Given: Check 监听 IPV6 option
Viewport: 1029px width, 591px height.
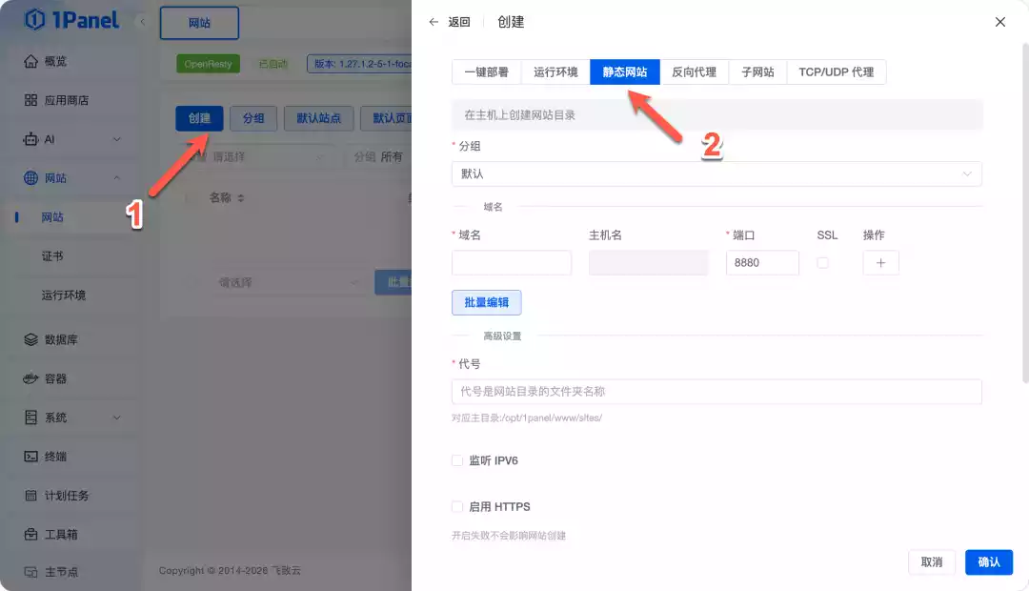Looking at the screenshot, I should [455, 459].
